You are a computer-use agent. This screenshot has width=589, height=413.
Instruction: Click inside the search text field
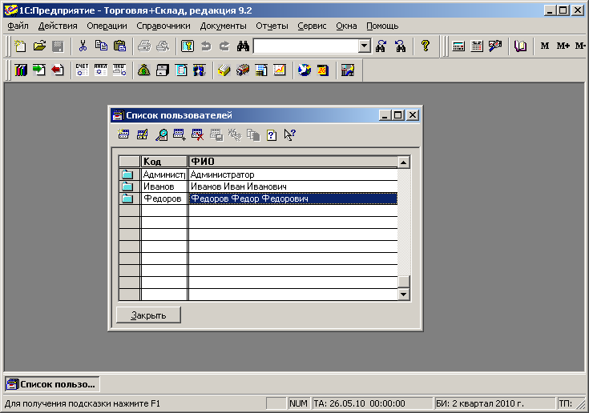point(306,46)
